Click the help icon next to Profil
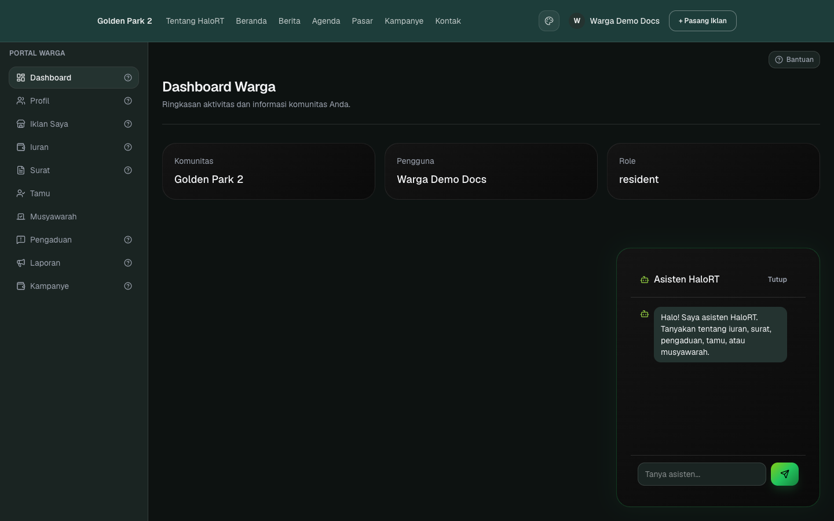 pos(128,101)
